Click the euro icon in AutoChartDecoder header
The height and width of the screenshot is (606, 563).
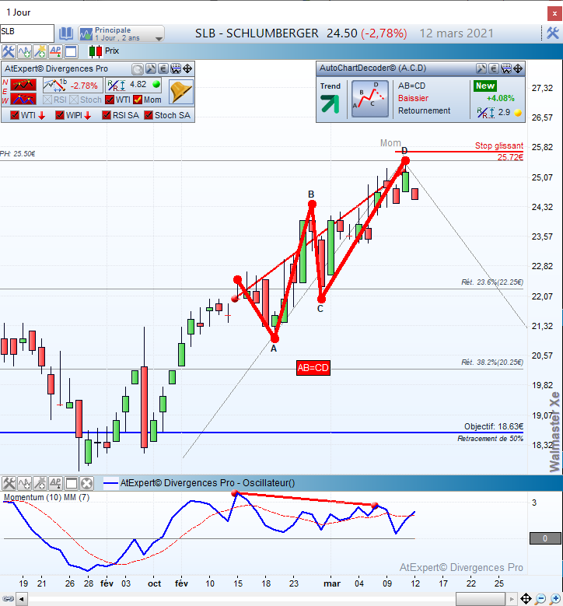click(494, 68)
